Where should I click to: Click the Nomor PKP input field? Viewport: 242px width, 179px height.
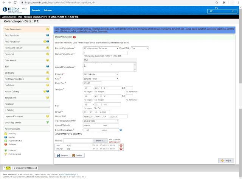(x=105, y=116)
